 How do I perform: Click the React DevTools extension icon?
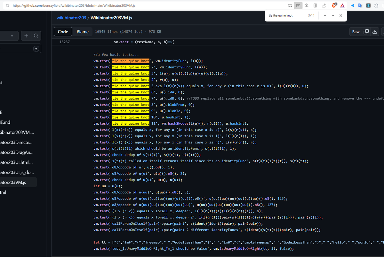[x=368, y=6]
